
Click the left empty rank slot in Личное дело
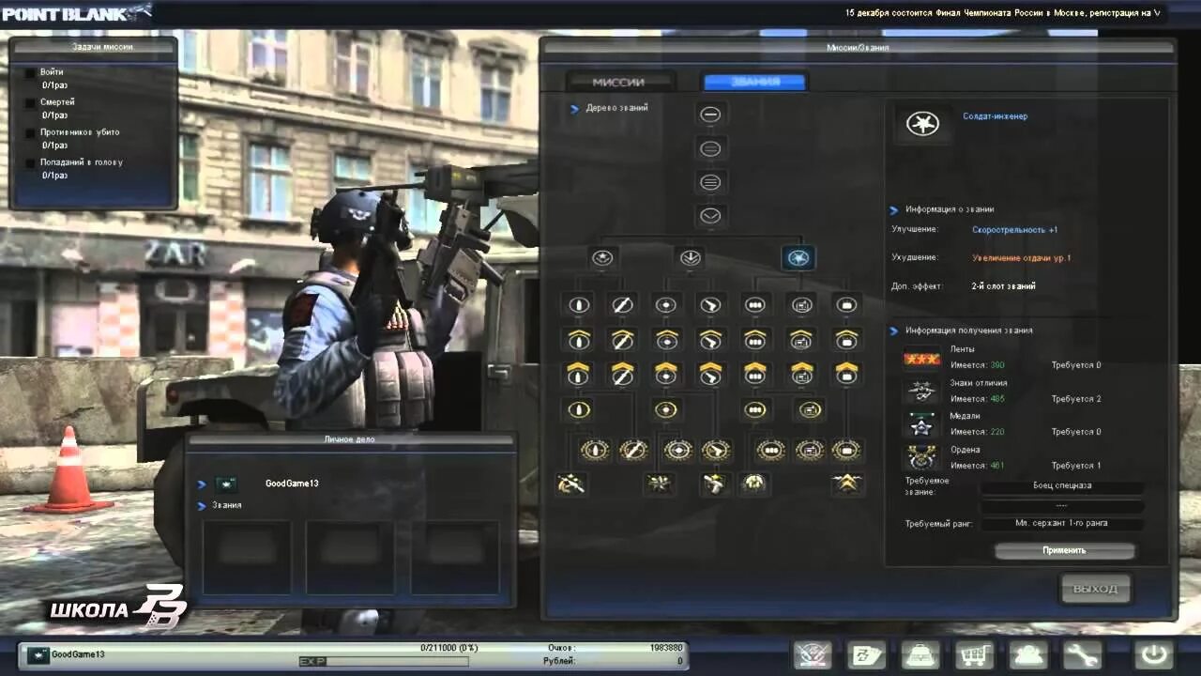(247, 556)
